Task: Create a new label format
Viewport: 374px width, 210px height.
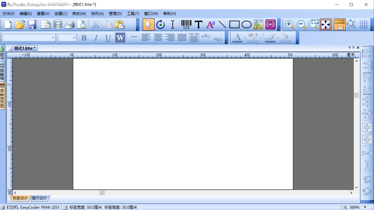Action: click(8, 24)
